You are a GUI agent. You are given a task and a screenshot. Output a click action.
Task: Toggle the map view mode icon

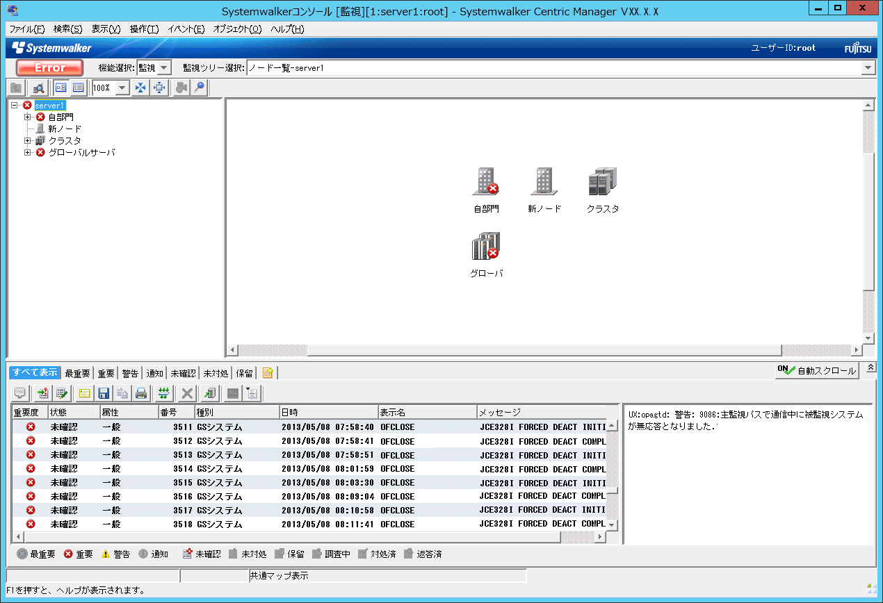pos(60,88)
